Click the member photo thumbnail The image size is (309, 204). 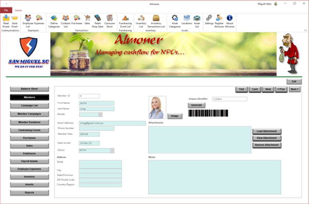157,107
